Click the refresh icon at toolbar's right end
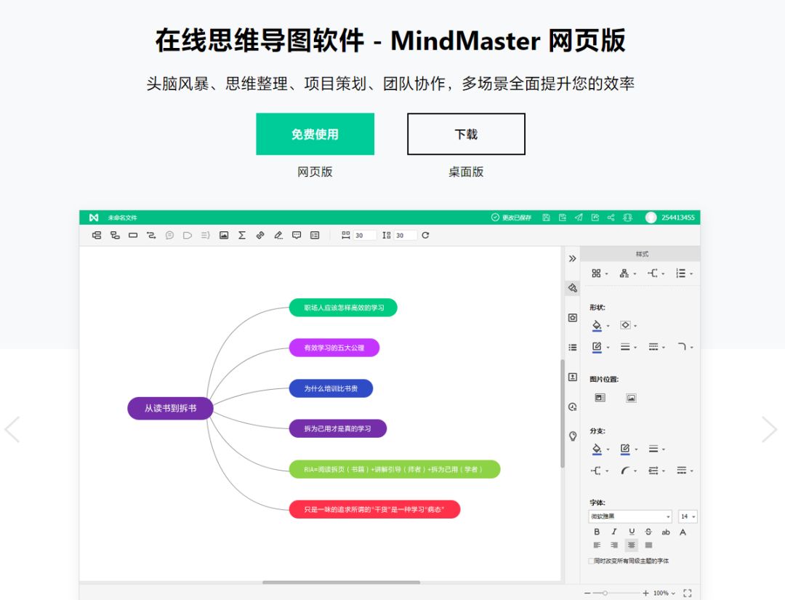Image resolution: width=785 pixels, height=600 pixels. 424,235
